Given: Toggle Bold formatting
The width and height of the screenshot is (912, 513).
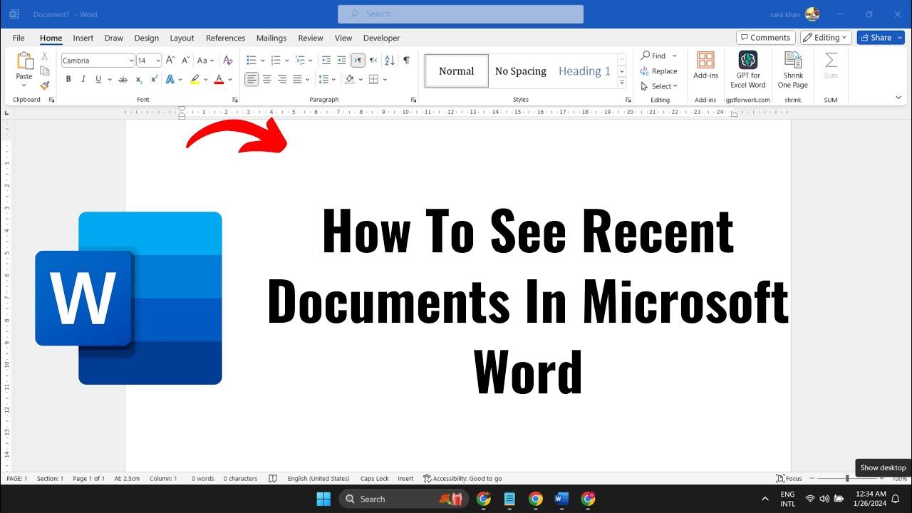Looking at the screenshot, I should coord(68,79).
